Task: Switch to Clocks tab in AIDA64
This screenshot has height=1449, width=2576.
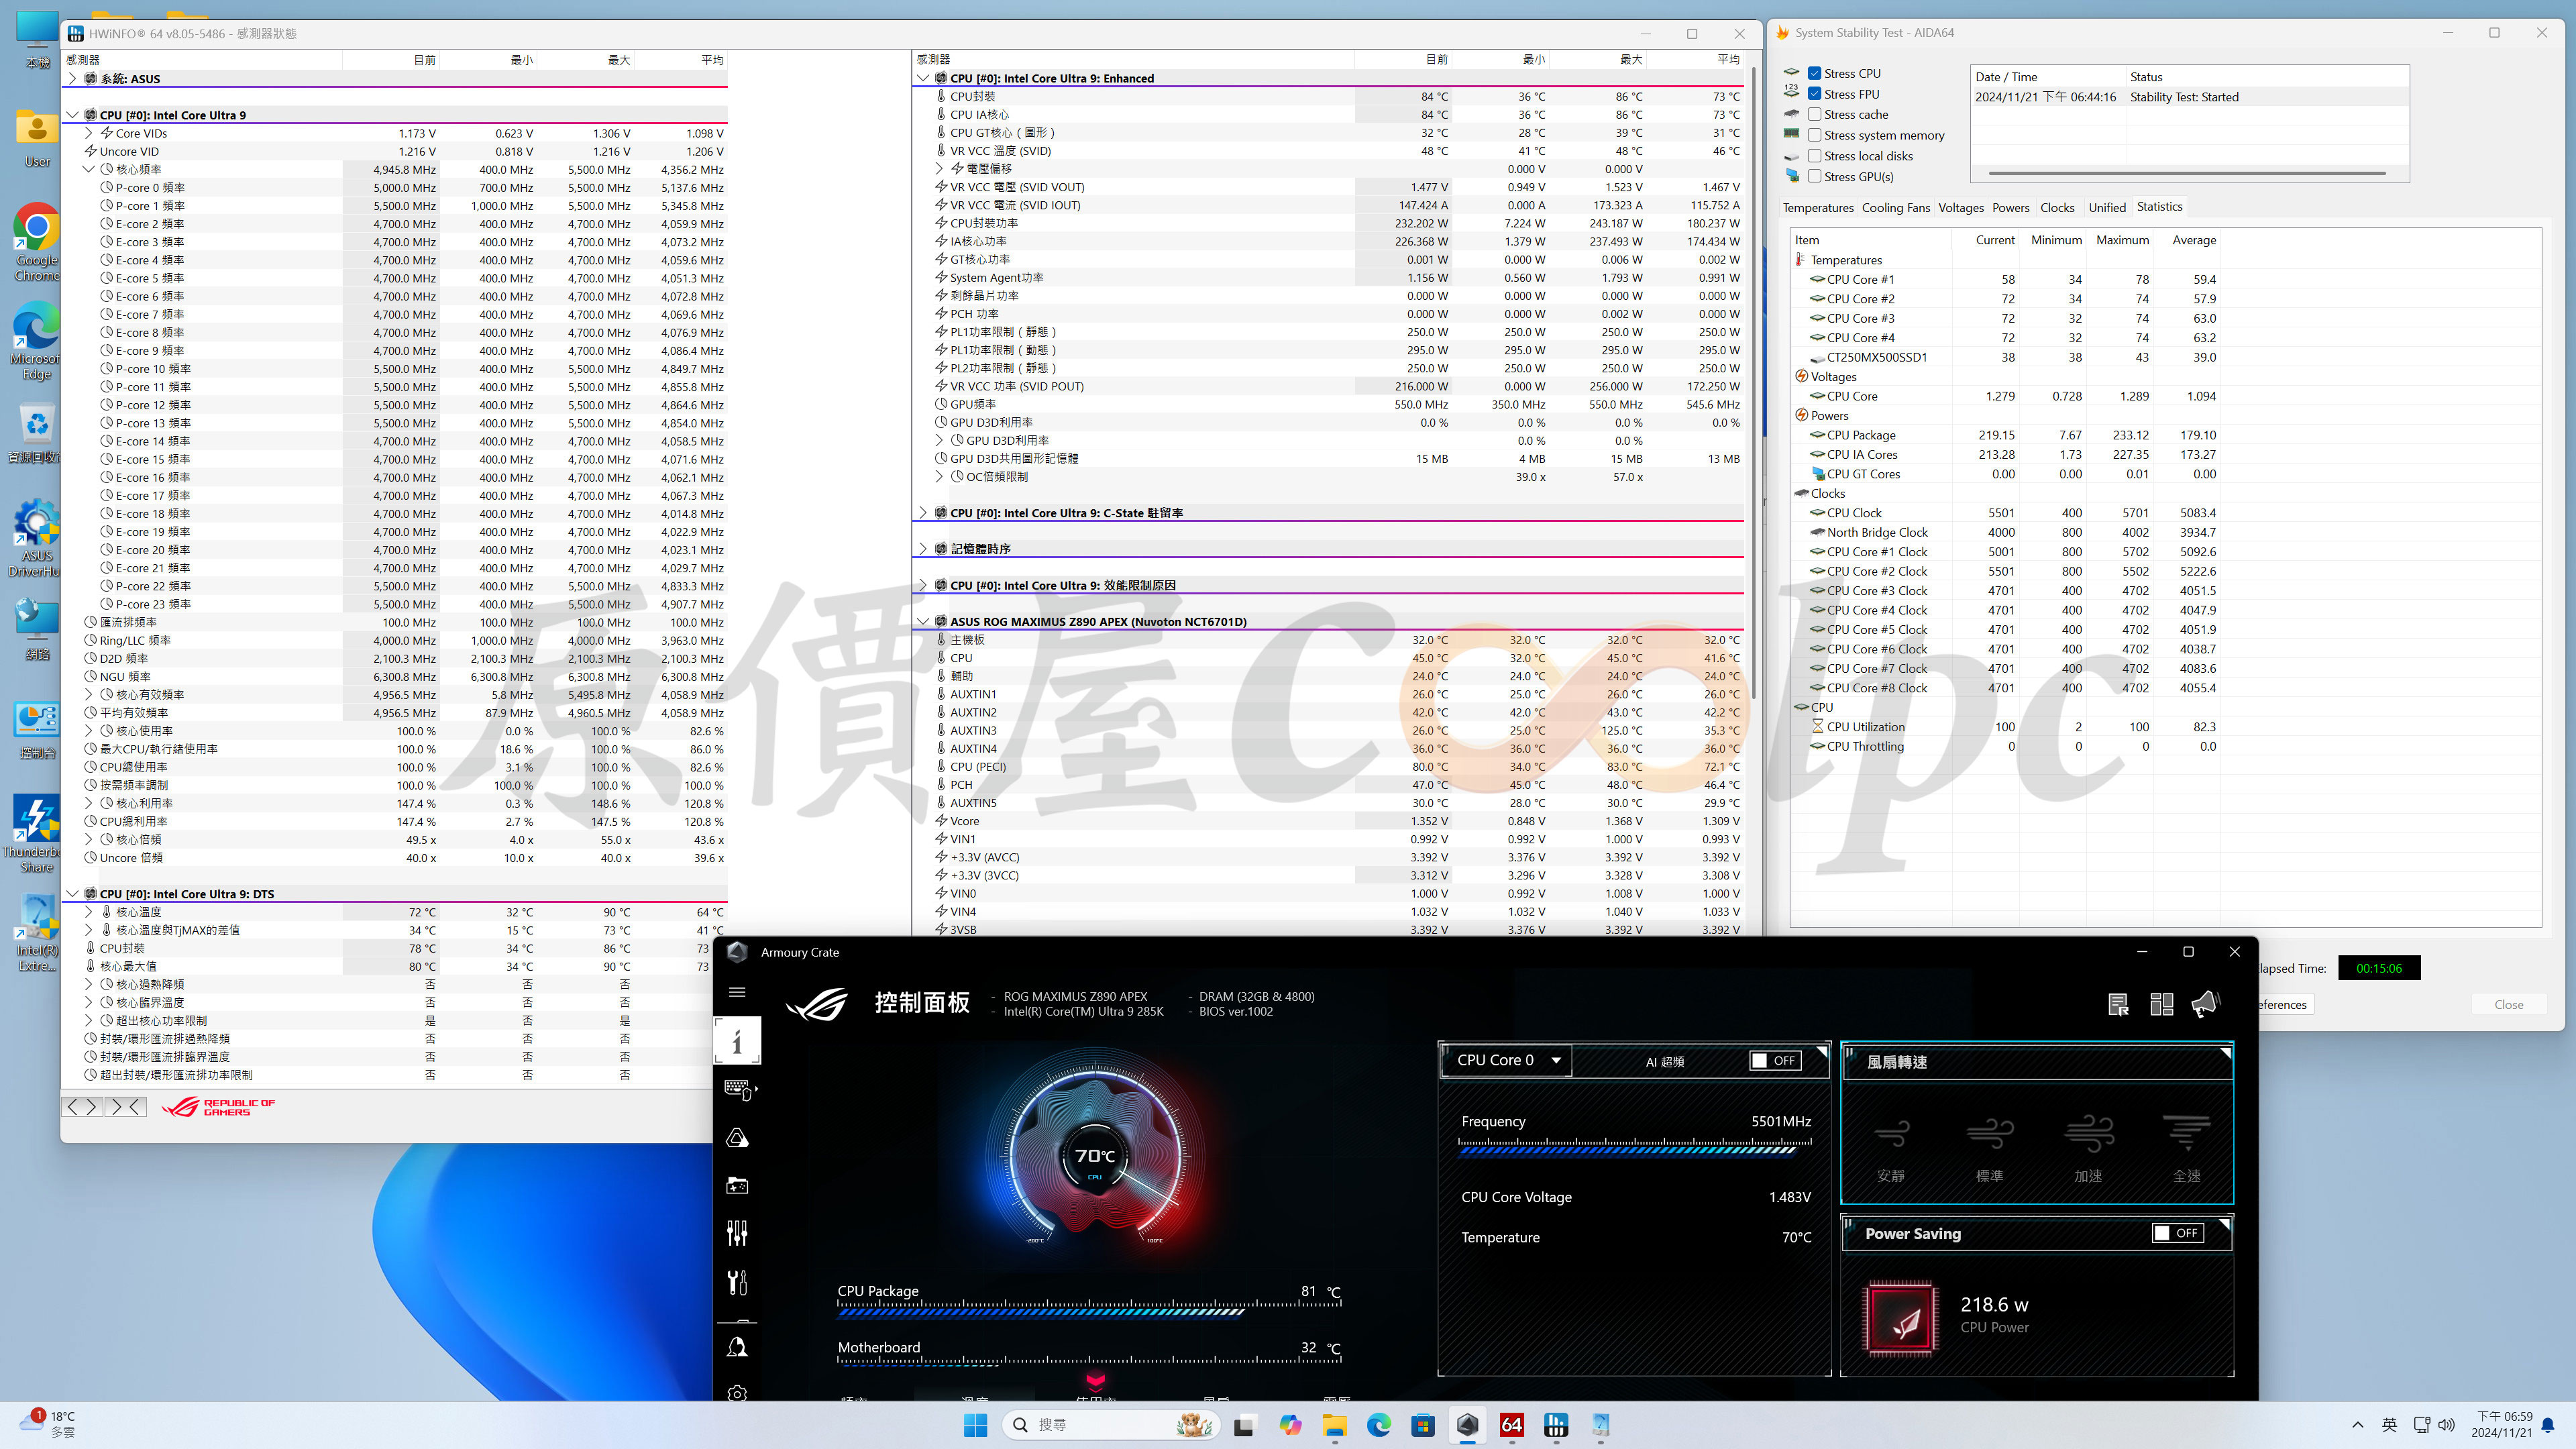Action: point(2057,207)
